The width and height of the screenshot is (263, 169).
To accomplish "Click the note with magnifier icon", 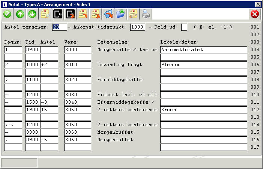I will (45, 14).
